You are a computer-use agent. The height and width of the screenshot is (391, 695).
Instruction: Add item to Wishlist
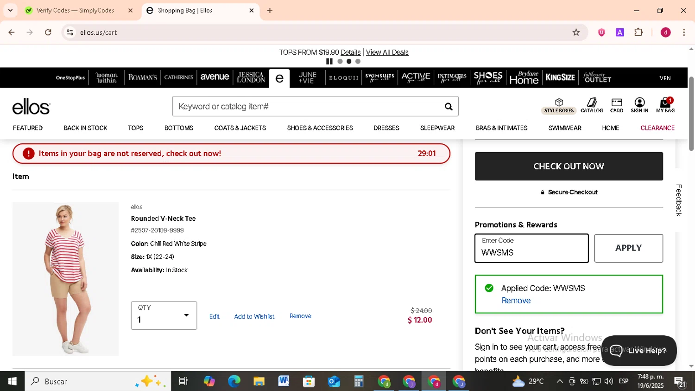coord(254,316)
